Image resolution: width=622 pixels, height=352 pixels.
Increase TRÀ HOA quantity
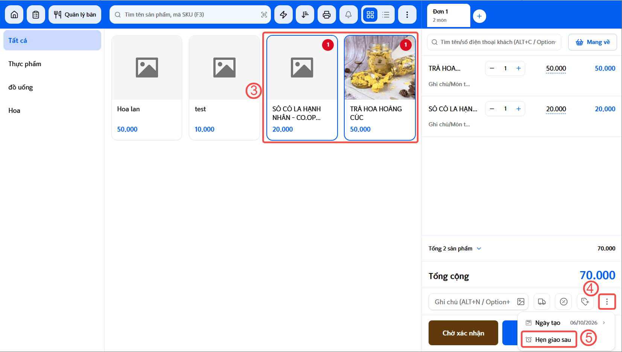point(519,68)
